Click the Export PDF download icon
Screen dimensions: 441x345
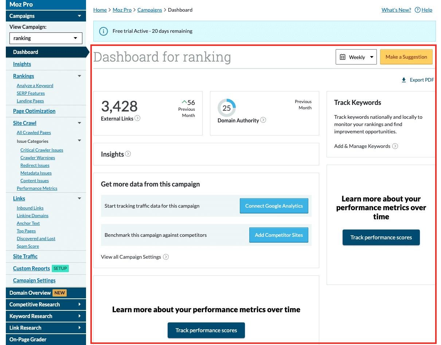click(x=403, y=80)
